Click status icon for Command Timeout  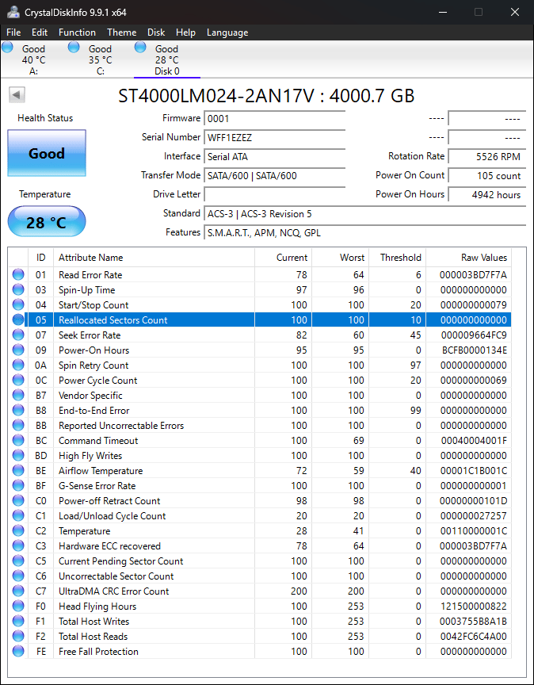pyautogui.click(x=18, y=440)
